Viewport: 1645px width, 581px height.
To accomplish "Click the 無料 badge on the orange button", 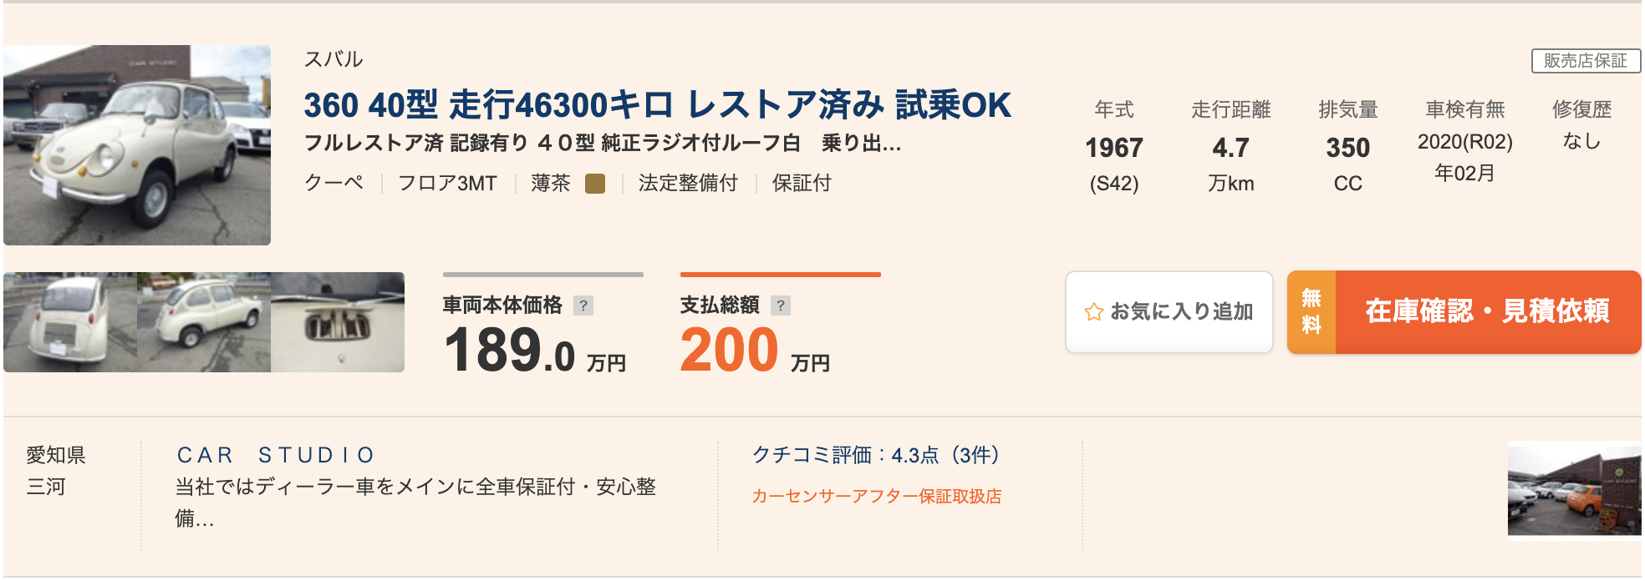I will pyautogui.click(x=1311, y=312).
